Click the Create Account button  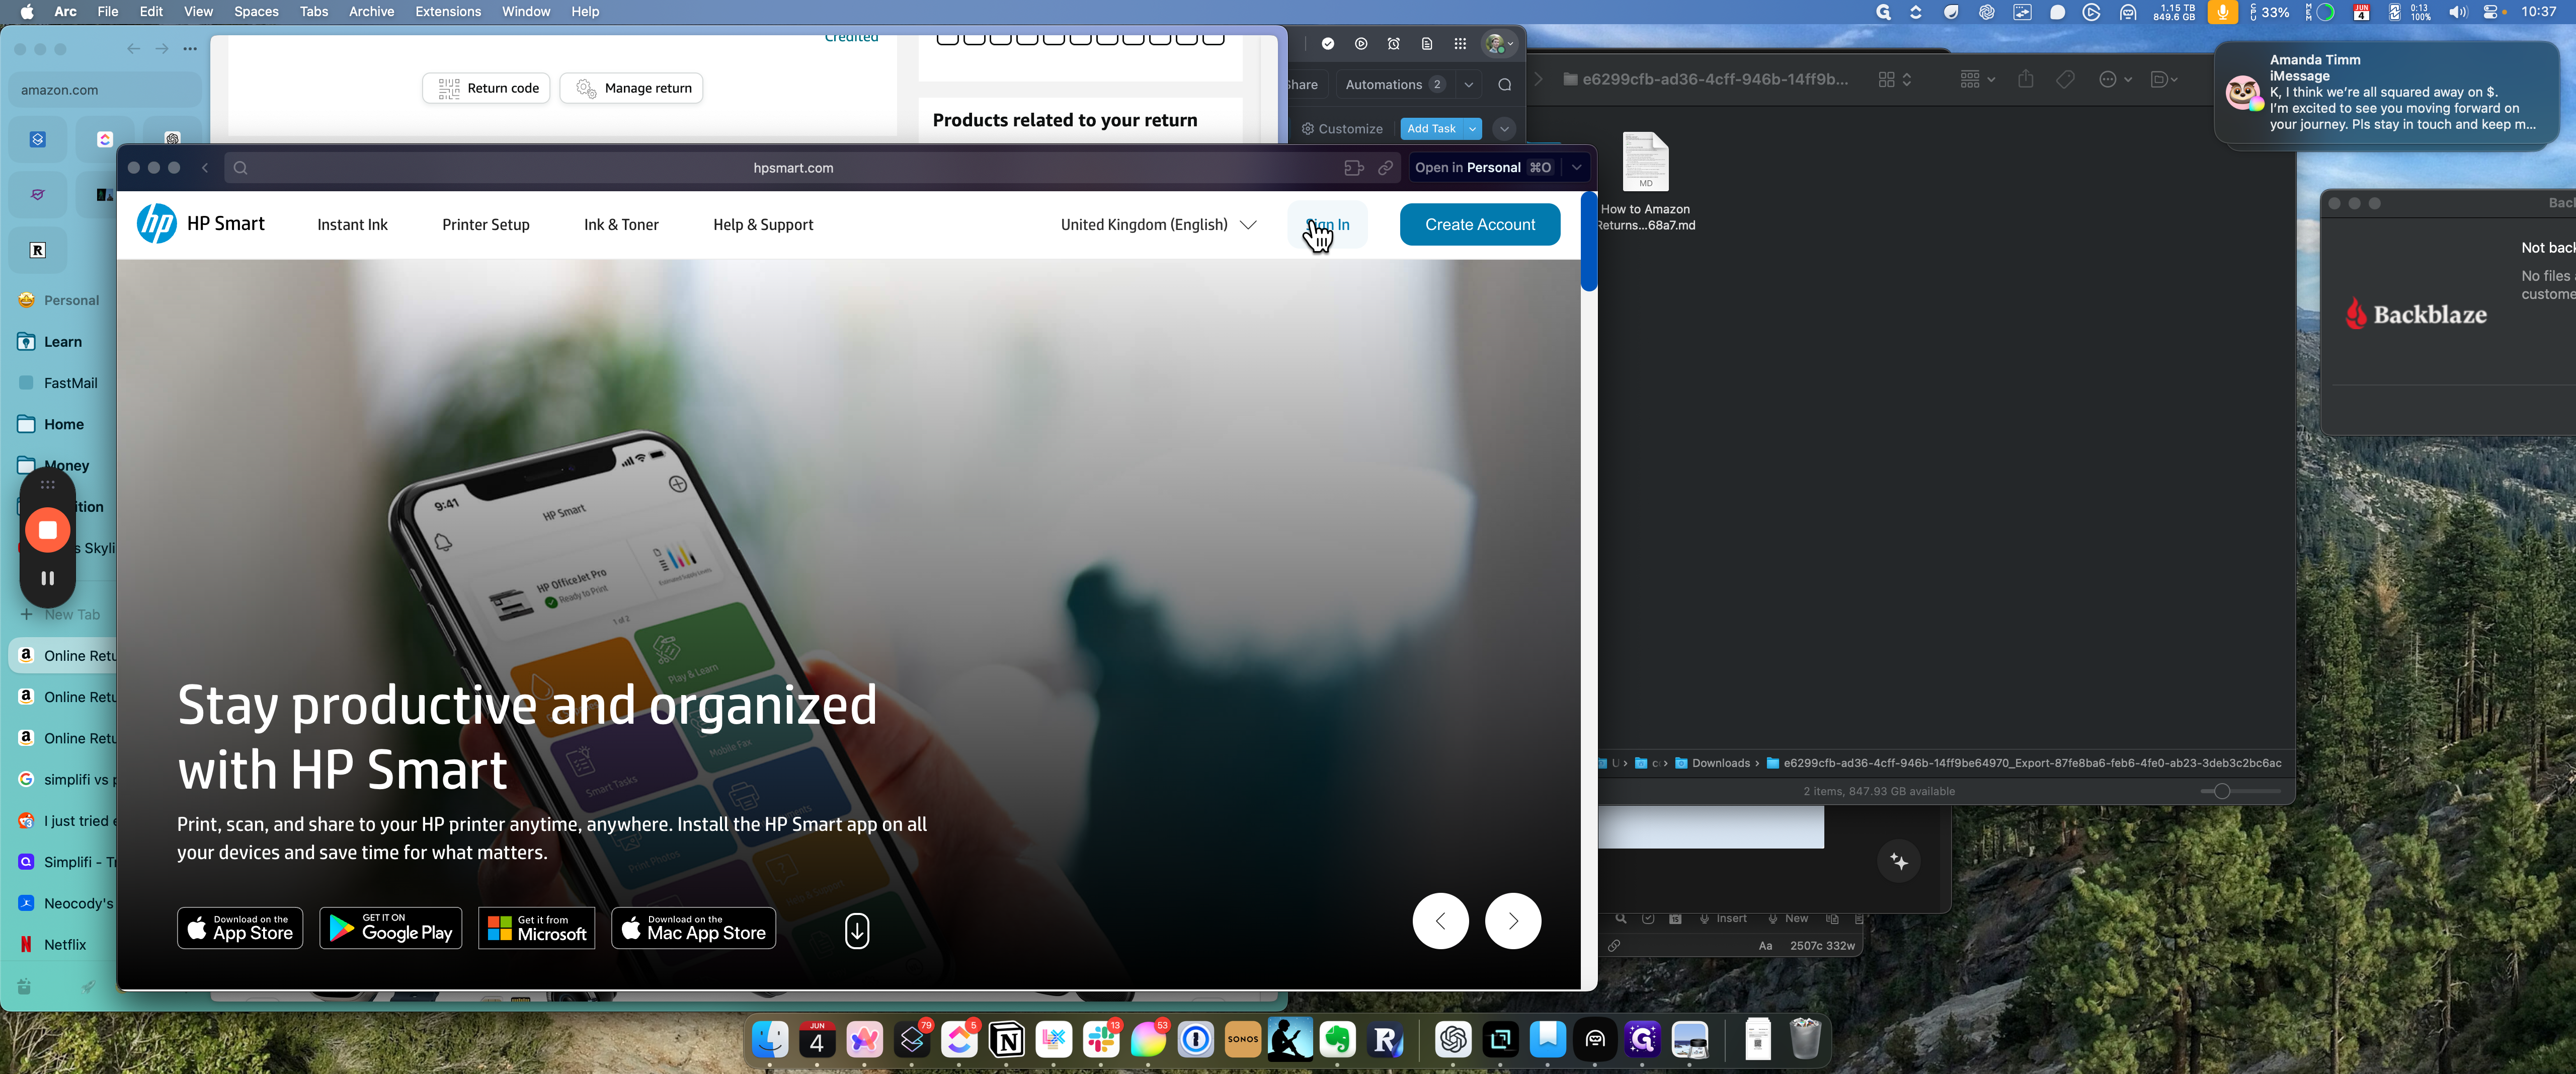pos(1480,225)
